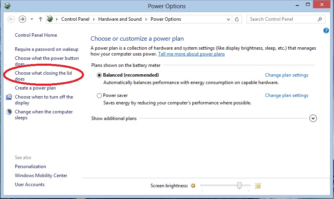Open Choose what the power button does

(47, 61)
